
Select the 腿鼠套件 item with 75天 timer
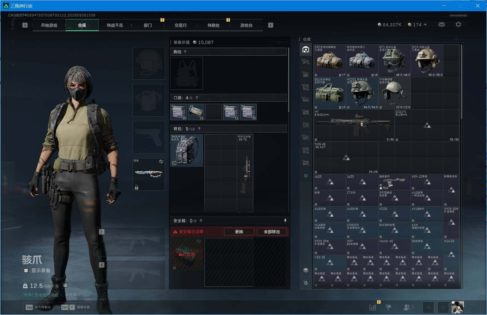[x=395, y=182]
